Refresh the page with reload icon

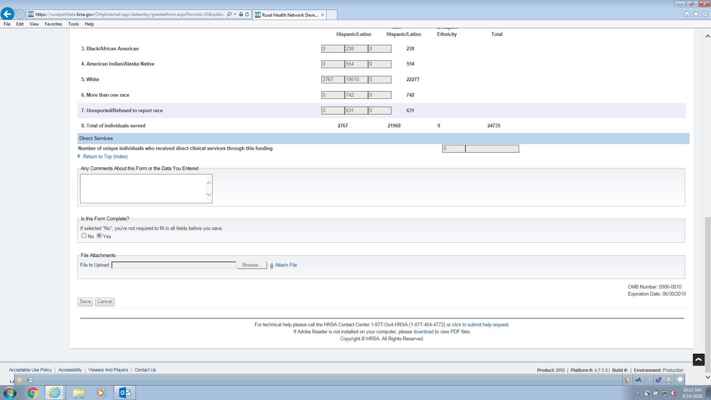click(247, 14)
